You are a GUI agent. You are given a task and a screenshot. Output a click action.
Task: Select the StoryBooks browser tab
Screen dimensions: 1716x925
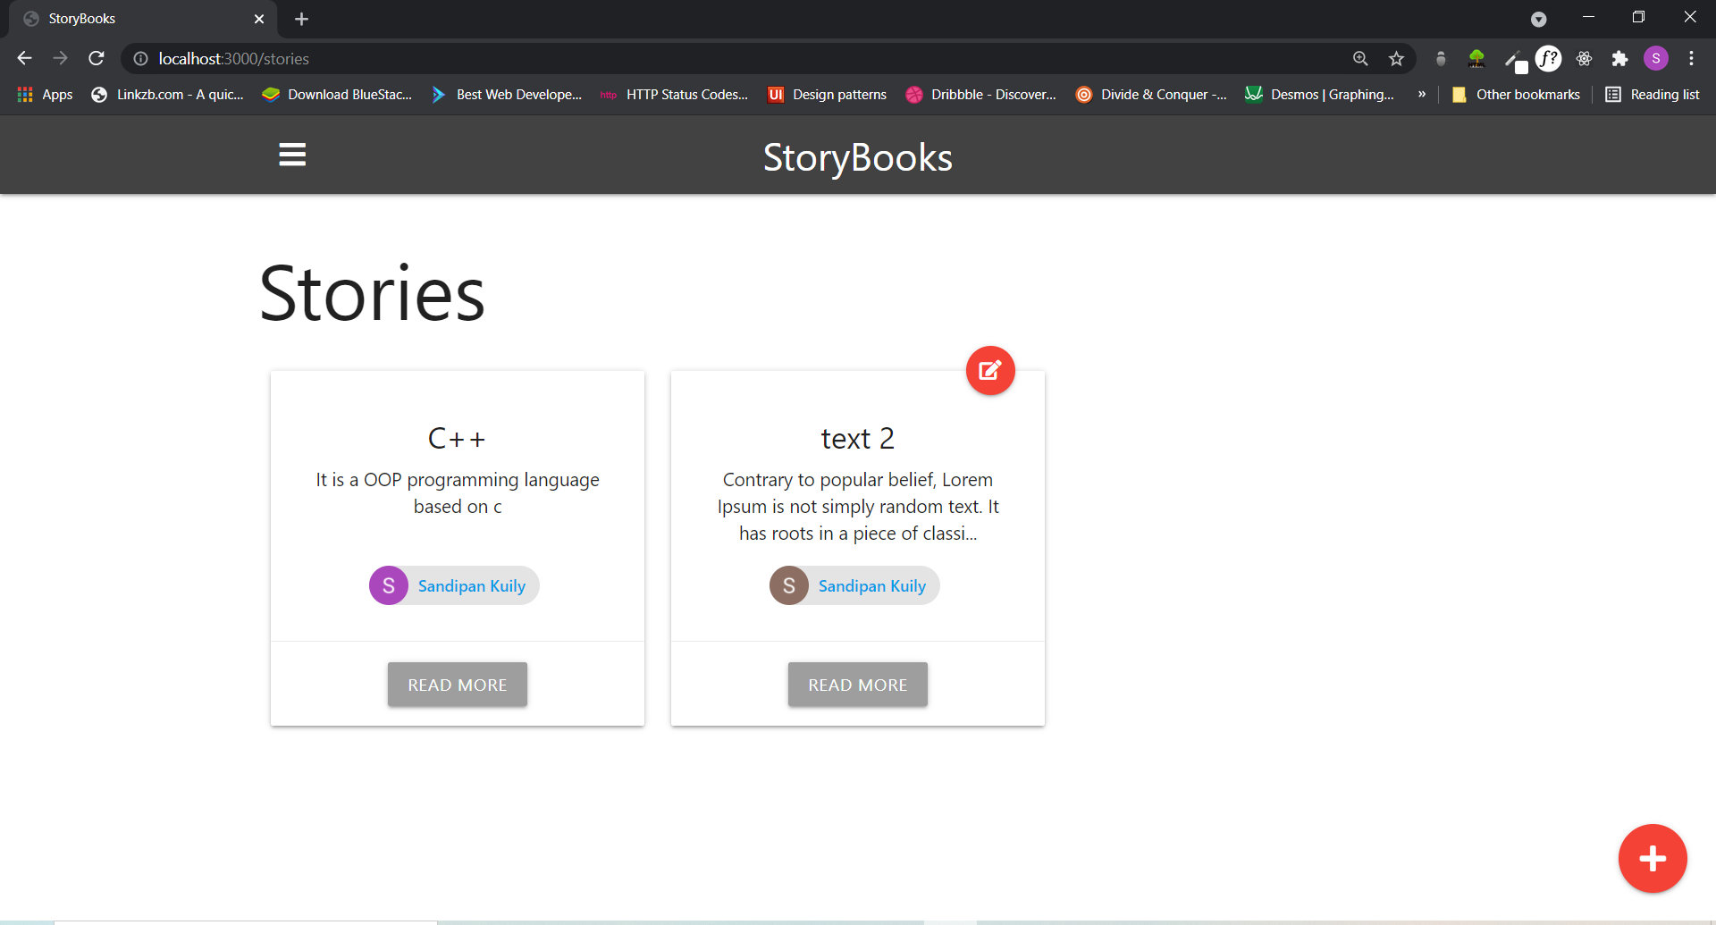pos(143,19)
